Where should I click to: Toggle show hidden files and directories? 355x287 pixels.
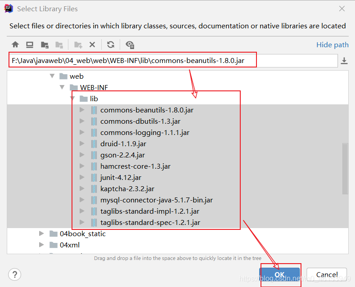130,45
